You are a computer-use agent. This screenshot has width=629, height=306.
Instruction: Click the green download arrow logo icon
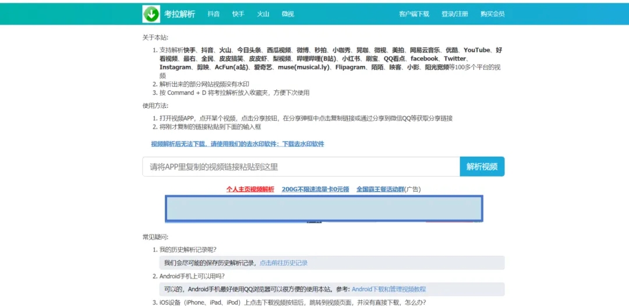coord(151,13)
